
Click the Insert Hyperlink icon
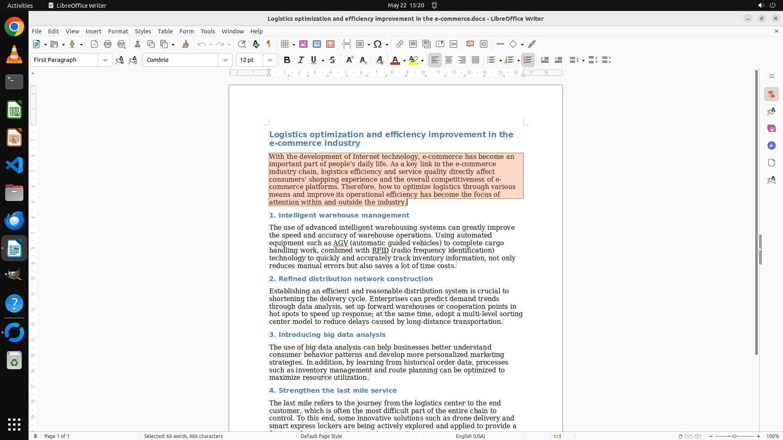coord(400,44)
